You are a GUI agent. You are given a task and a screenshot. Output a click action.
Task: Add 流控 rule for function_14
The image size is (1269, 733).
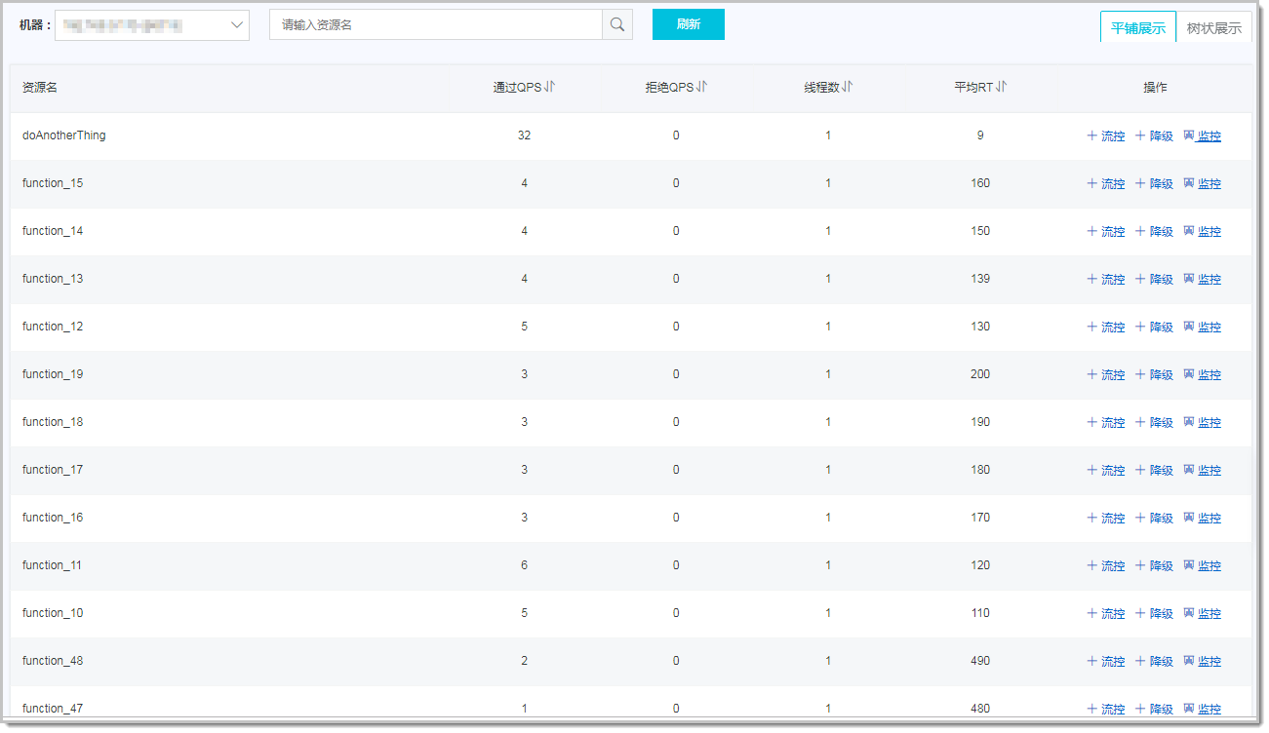click(x=1106, y=232)
